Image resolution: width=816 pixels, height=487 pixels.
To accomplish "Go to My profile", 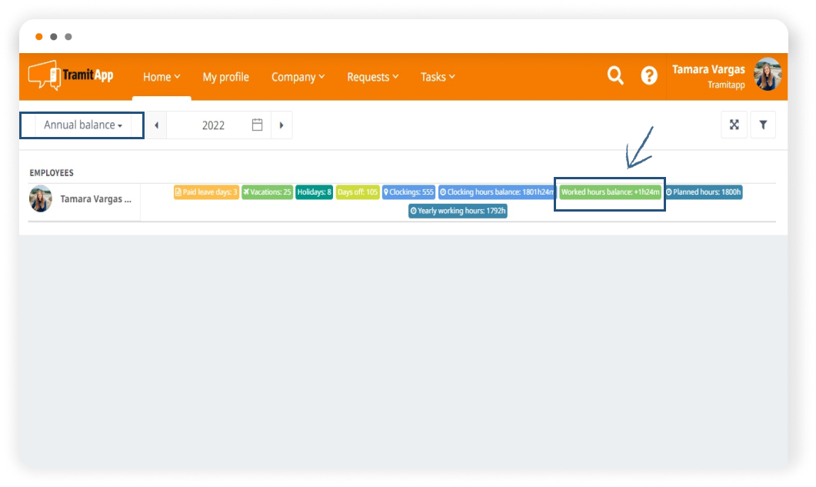I will [225, 77].
